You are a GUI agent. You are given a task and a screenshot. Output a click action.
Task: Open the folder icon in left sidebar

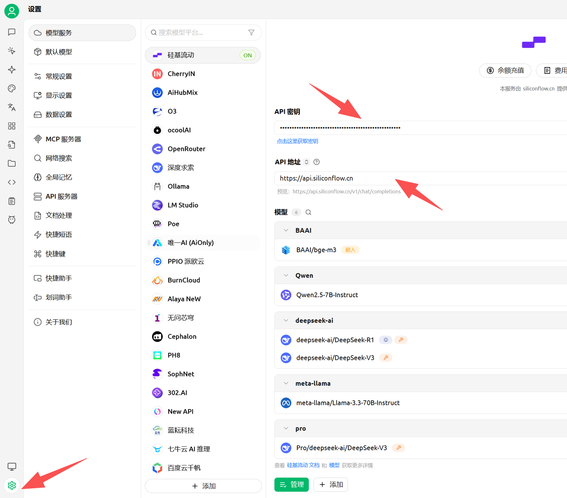click(12, 163)
